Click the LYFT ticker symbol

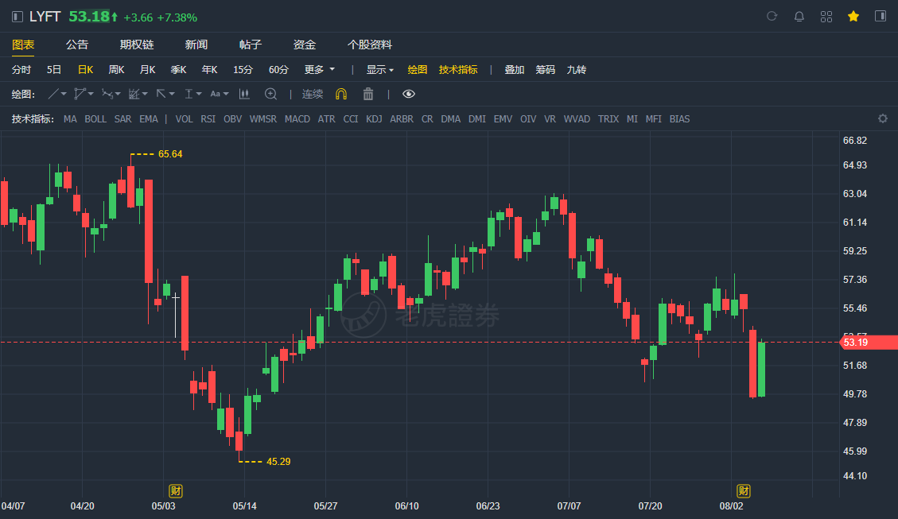45,17
